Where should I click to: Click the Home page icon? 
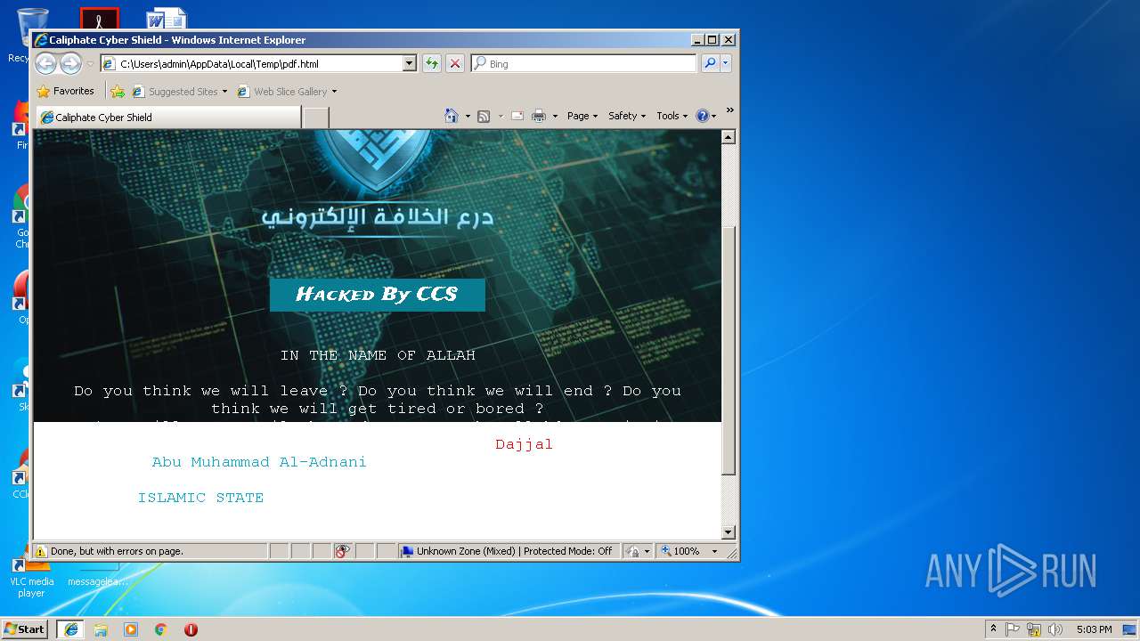coord(452,116)
